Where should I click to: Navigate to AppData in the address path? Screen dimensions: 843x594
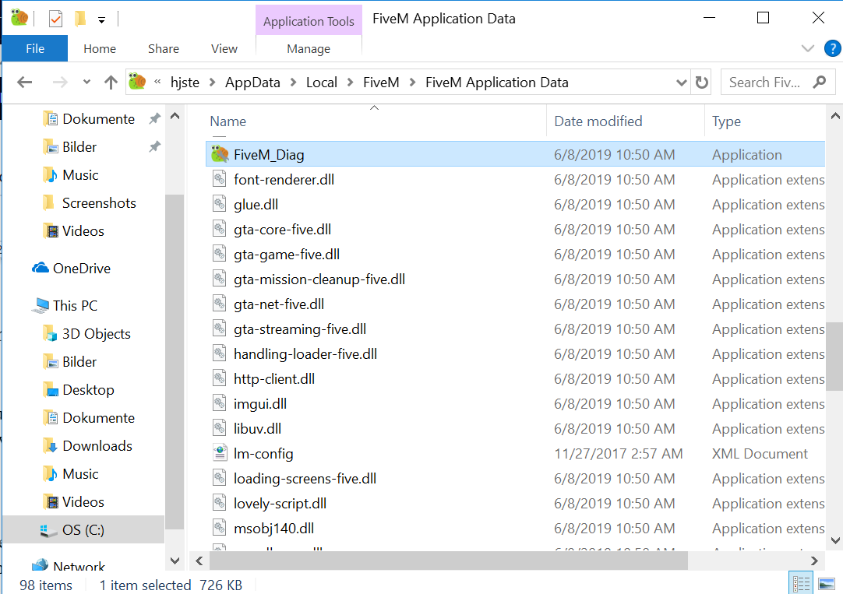coord(252,83)
